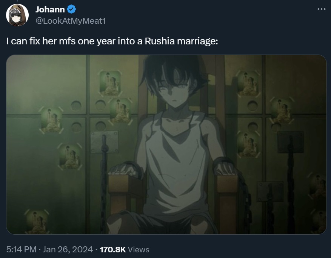Open the @LookAtMyMeat1 handle link
Image resolution: width=331 pixels, height=258 pixels.
(71, 21)
